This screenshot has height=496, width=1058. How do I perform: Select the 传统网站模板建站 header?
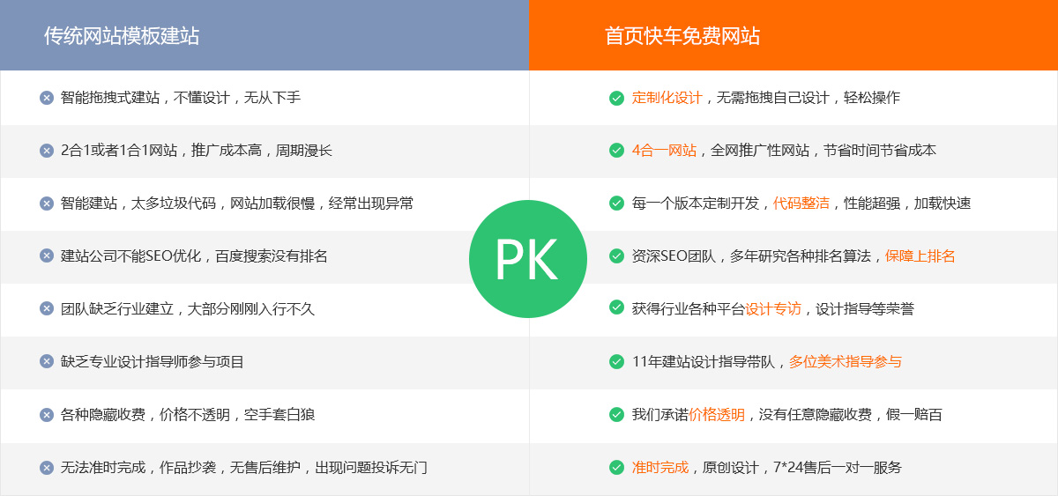(x=264, y=35)
